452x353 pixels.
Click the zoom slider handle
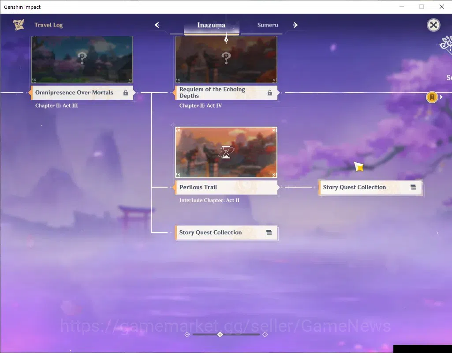220,334
